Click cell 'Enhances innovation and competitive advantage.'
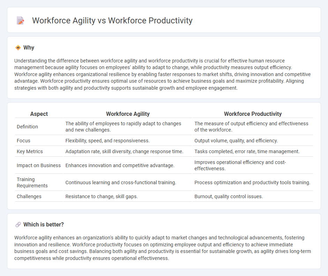This screenshot has width=328, height=276. [x=128, y=165]
